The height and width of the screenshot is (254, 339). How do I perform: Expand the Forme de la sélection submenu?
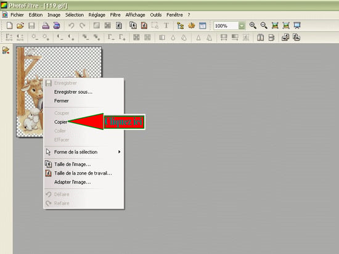[x=119, y=152]
